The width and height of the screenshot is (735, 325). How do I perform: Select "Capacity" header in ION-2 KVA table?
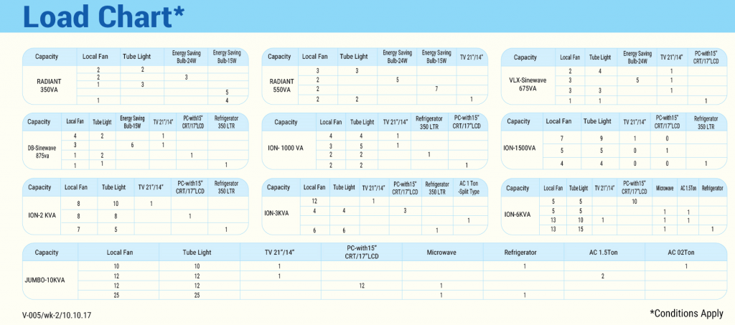point(40,187)
